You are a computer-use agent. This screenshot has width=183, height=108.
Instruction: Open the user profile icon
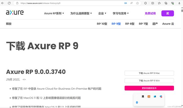tap(179, 3)
